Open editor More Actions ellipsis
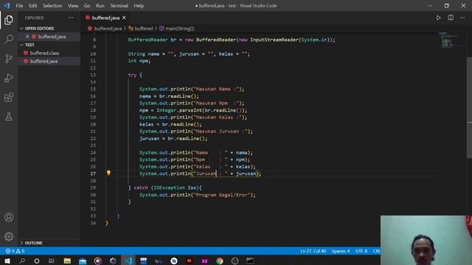 (462, 18)
